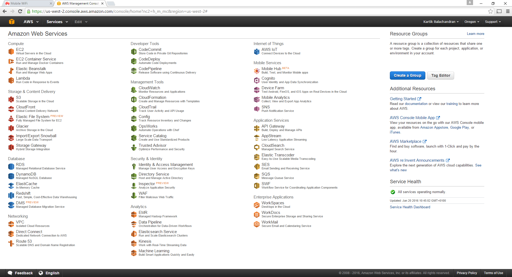
Task: Bookmark page with the star icon
Action: pyautogui.click(x=490, y=11)
